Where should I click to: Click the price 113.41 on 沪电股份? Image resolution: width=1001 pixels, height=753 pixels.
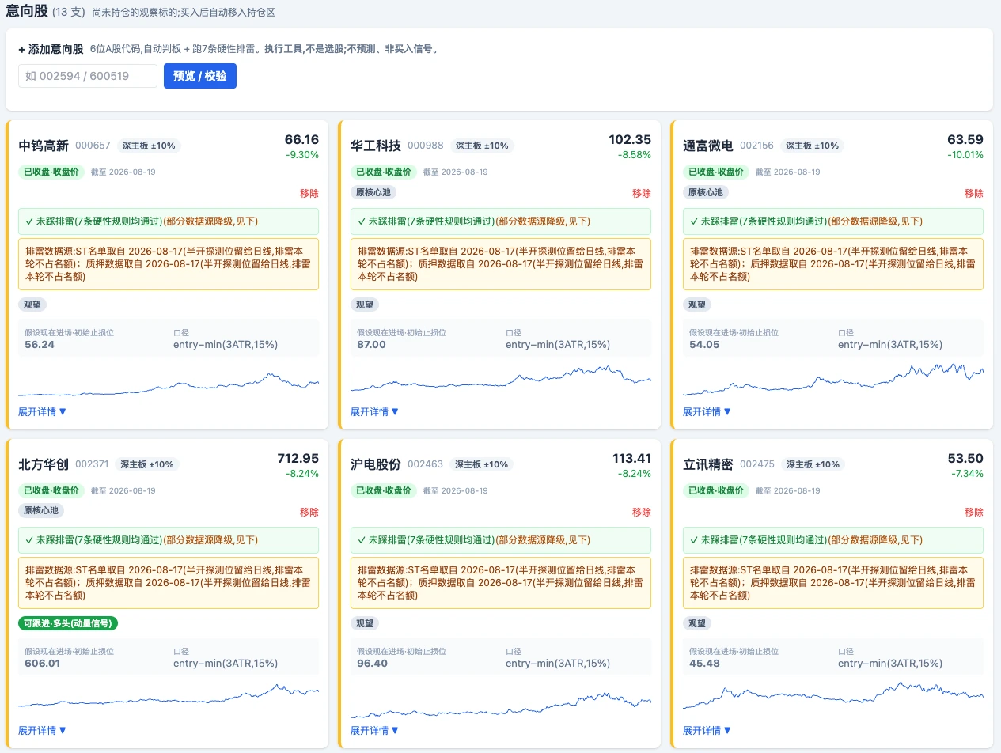click(631, 458)
